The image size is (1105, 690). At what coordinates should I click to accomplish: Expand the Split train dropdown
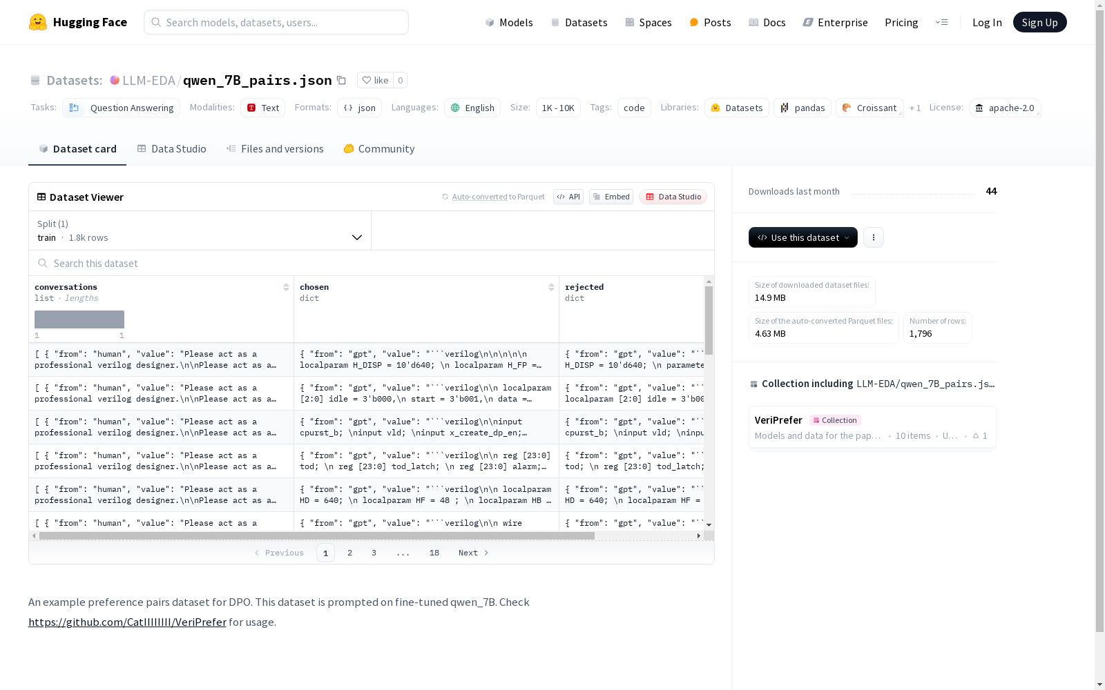pos(200,230)
